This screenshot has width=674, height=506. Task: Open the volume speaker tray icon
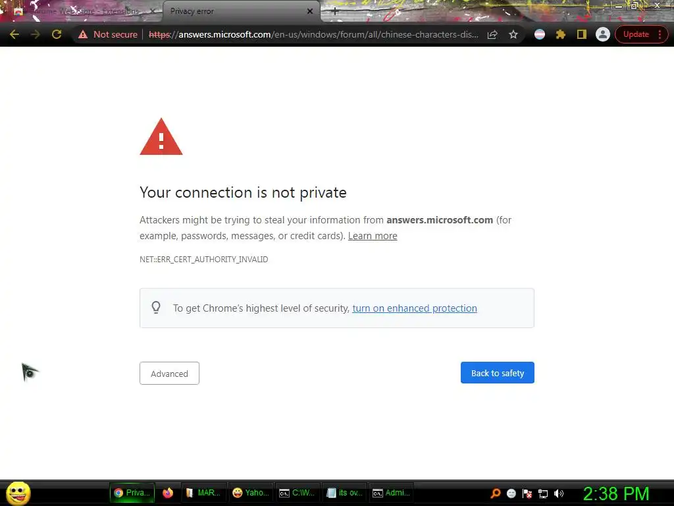[x=559, y=493]
